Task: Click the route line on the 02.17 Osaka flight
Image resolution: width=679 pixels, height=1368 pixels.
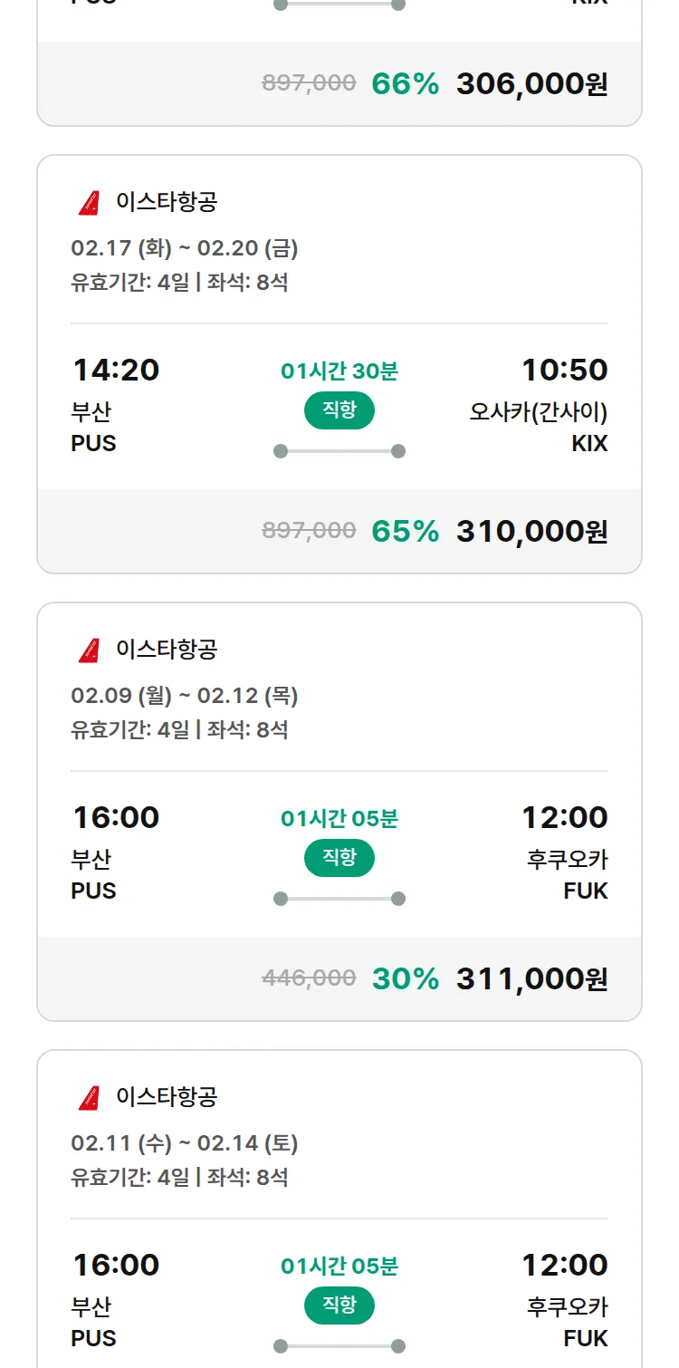Action: click(339, 451)
